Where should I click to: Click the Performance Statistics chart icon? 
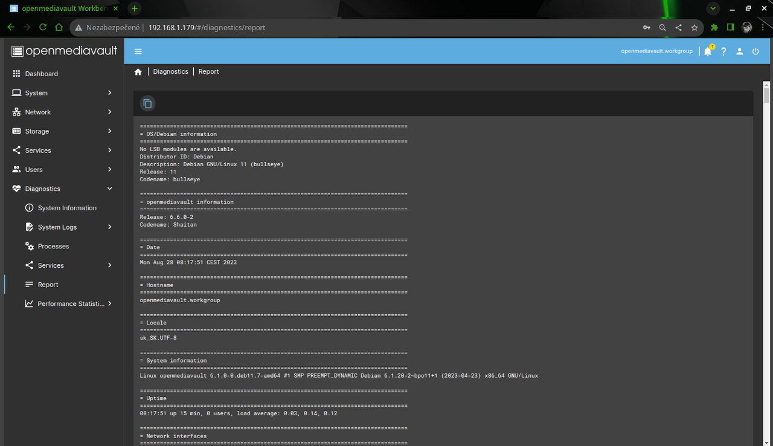point(29,304)
